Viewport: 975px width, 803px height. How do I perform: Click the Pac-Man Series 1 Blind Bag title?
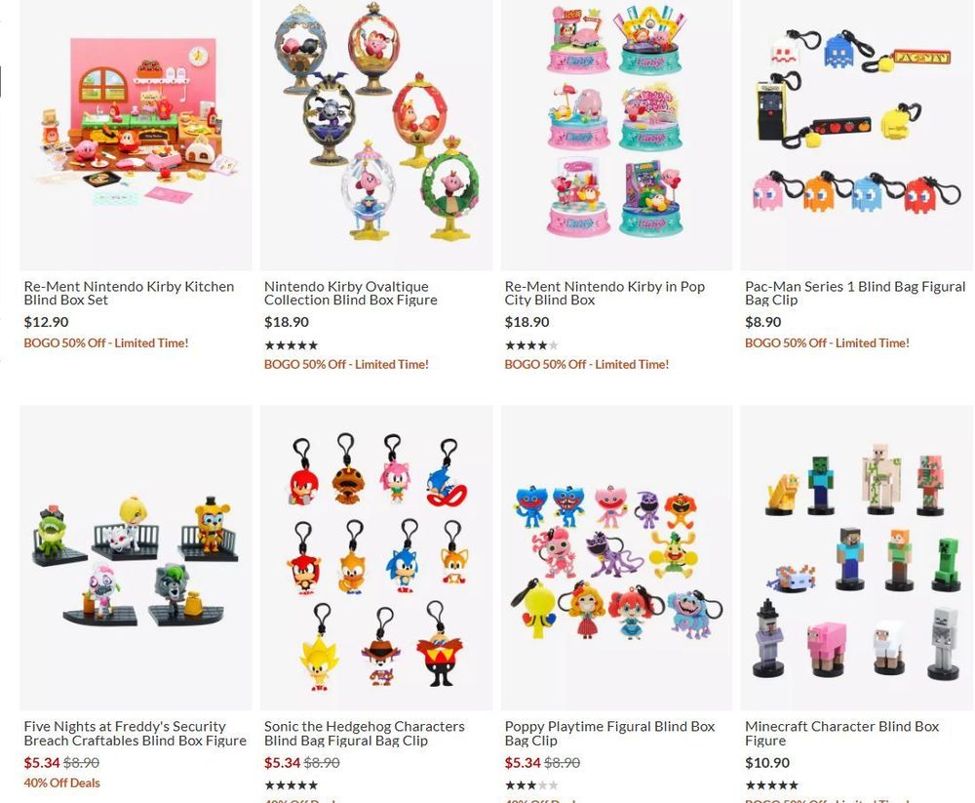(x=855, y=293)
